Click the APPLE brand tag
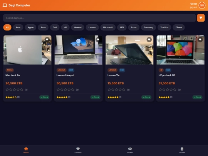 [x=10, y=70]
